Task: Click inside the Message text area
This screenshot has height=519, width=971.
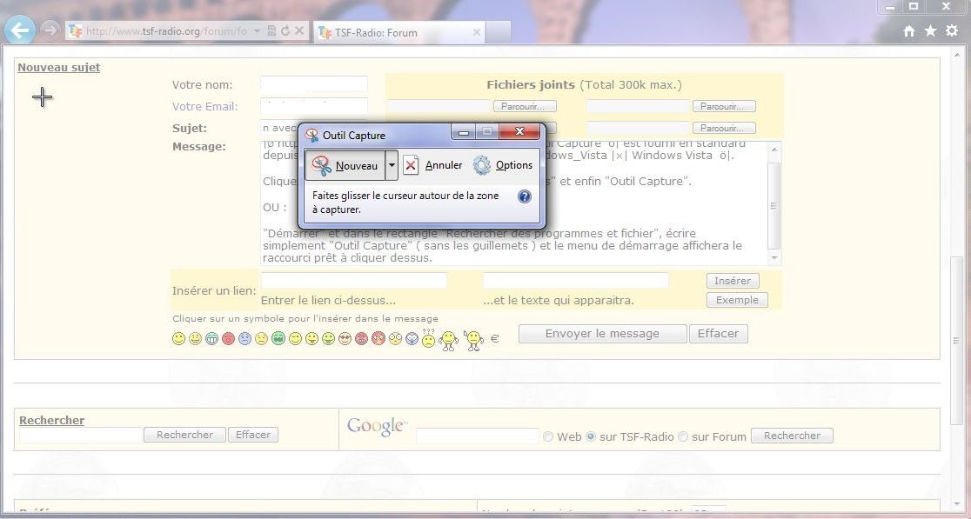Action: pos(514,203)
